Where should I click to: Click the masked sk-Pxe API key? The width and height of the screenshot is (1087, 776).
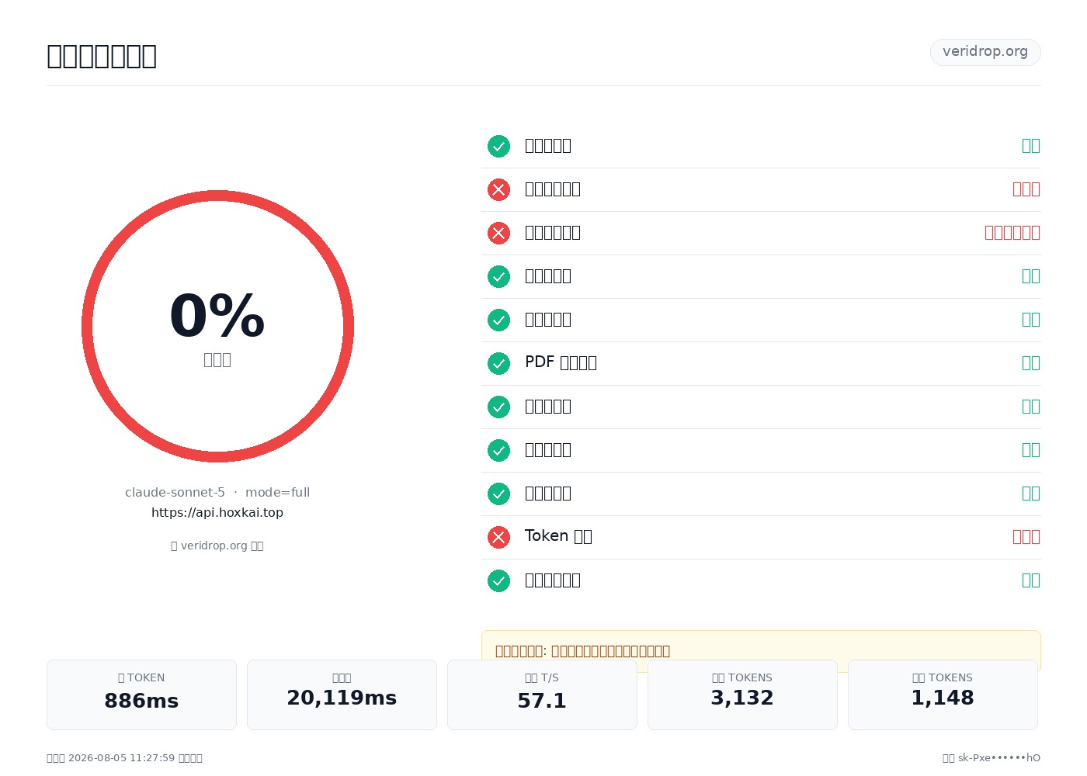point(999,758)
